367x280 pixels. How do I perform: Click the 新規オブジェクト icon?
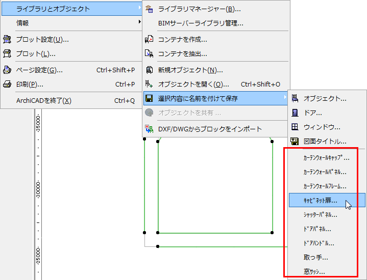click(x=149, y=70)
